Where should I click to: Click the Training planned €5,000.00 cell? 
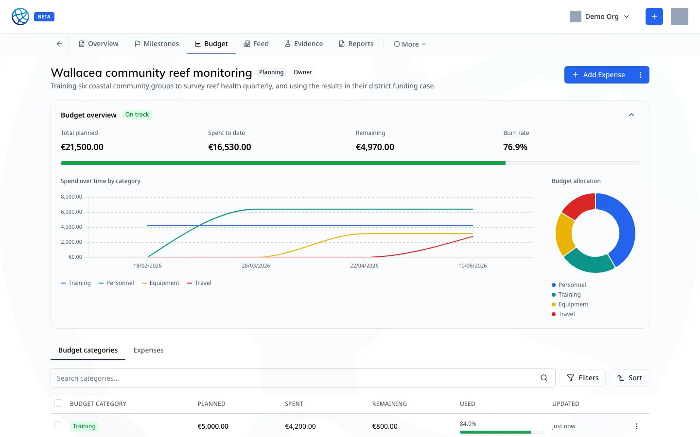213,426
